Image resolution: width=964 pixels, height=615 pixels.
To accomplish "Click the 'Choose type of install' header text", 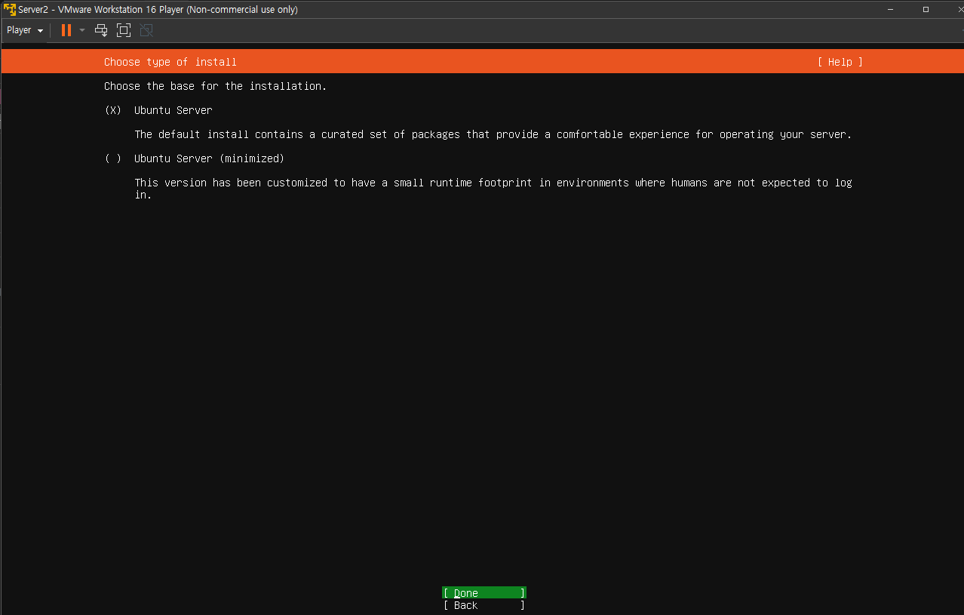I will 170,62.
